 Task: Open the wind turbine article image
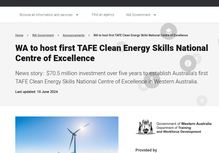[x=67, y=135]
